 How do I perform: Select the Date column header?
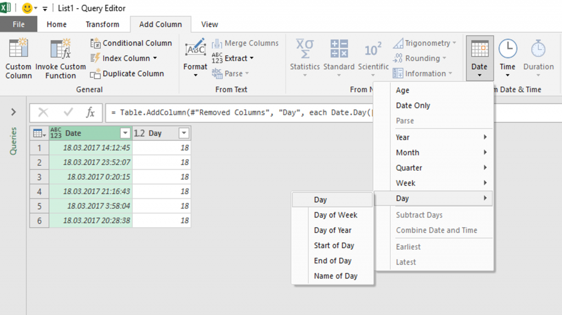coord(89,133)
